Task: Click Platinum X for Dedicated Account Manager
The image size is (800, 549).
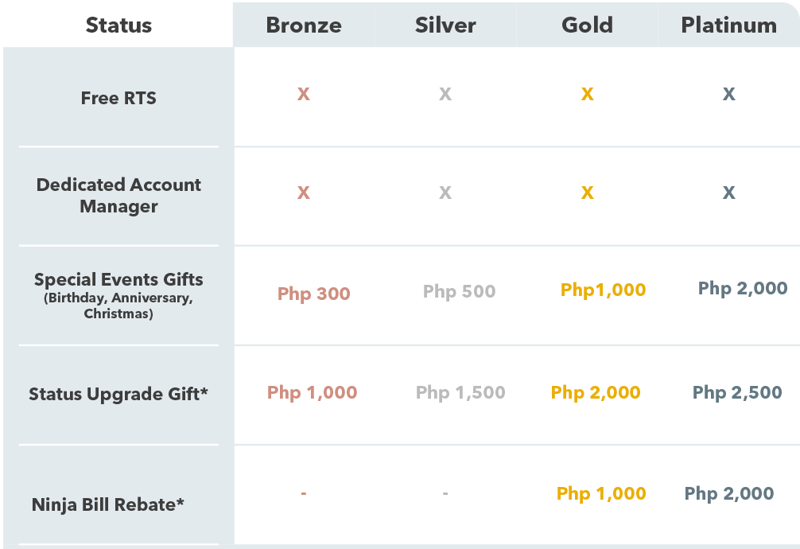Action: [x=729, y=193]
